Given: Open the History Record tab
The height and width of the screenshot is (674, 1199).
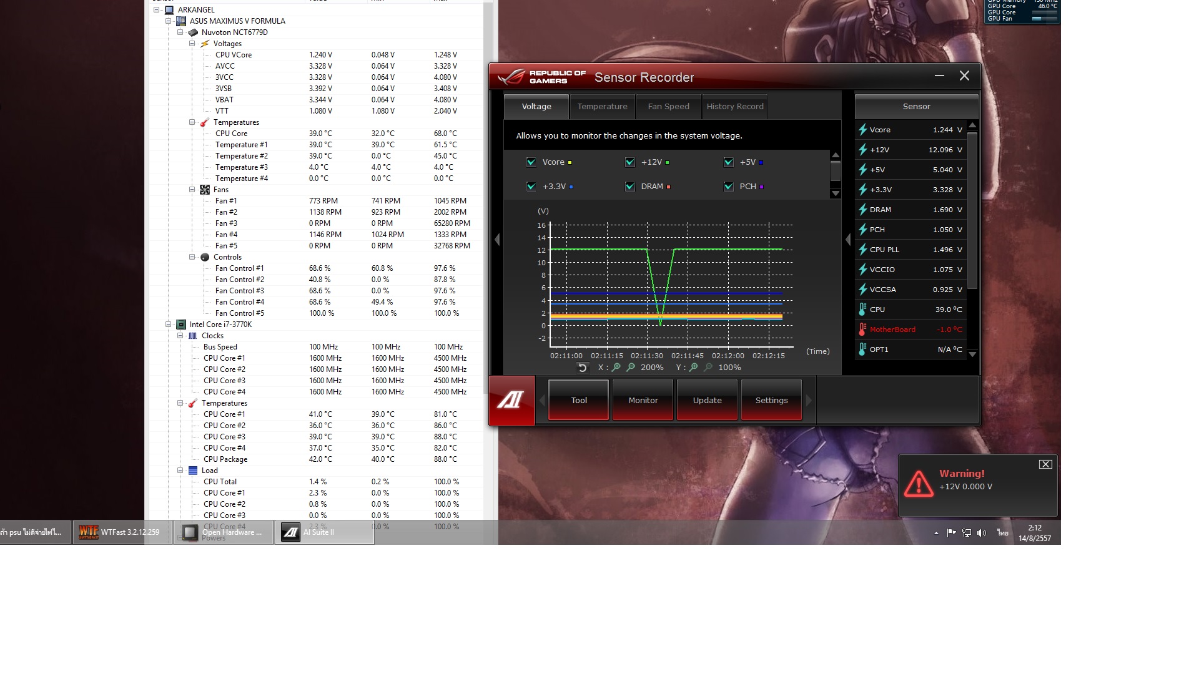Looking at the screenshot, I should [735, 107].
